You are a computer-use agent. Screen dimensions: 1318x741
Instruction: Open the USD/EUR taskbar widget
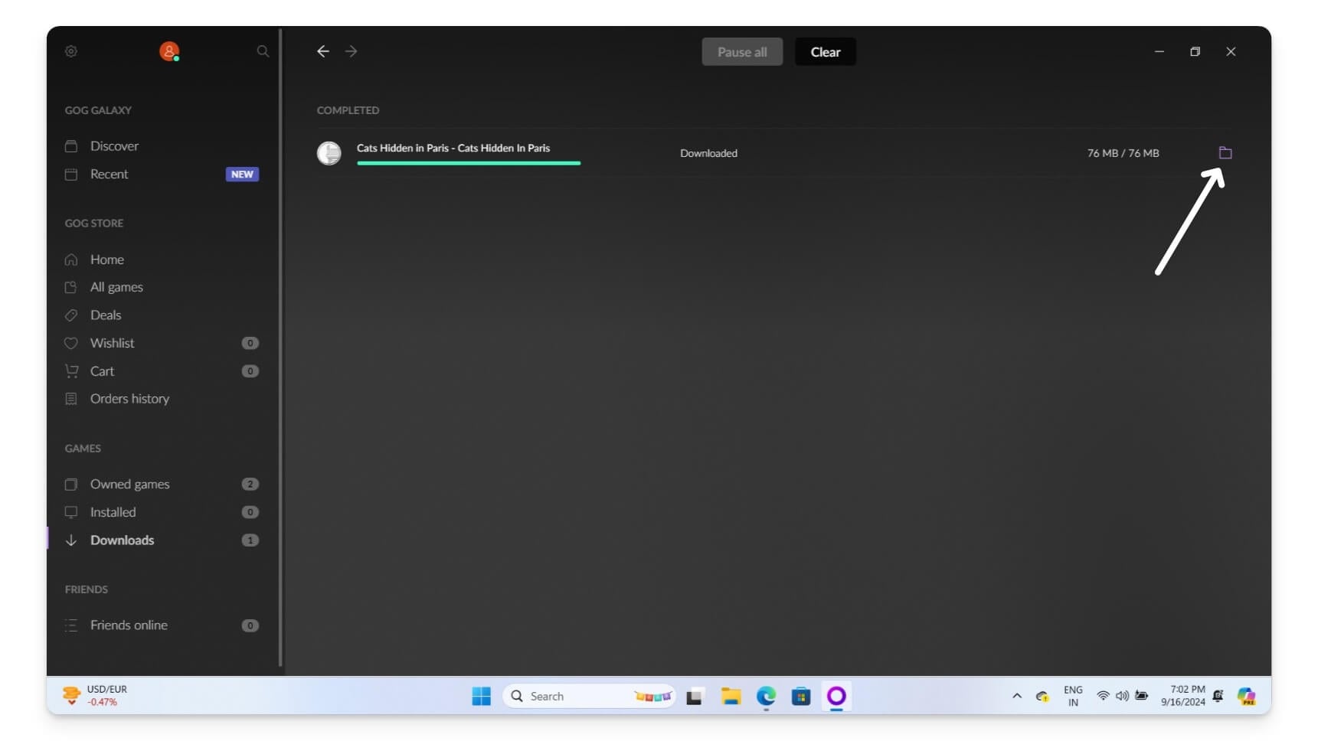pyautogui.click(x=96, y=696)
